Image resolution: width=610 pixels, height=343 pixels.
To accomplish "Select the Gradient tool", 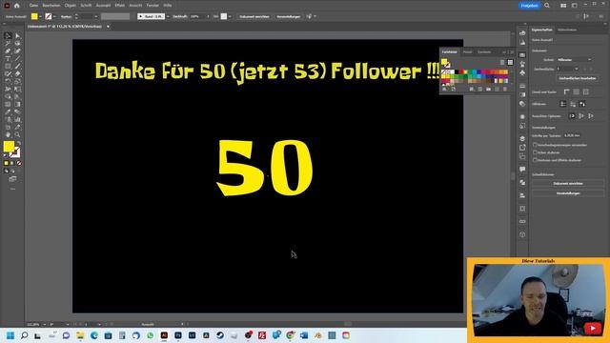I will click(x=17, y=104).
